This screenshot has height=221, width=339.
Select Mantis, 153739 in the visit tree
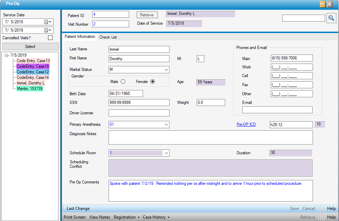30,89
